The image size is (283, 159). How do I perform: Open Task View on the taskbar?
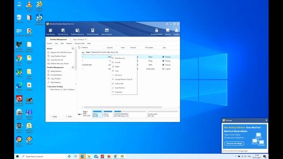click(76, 156)
